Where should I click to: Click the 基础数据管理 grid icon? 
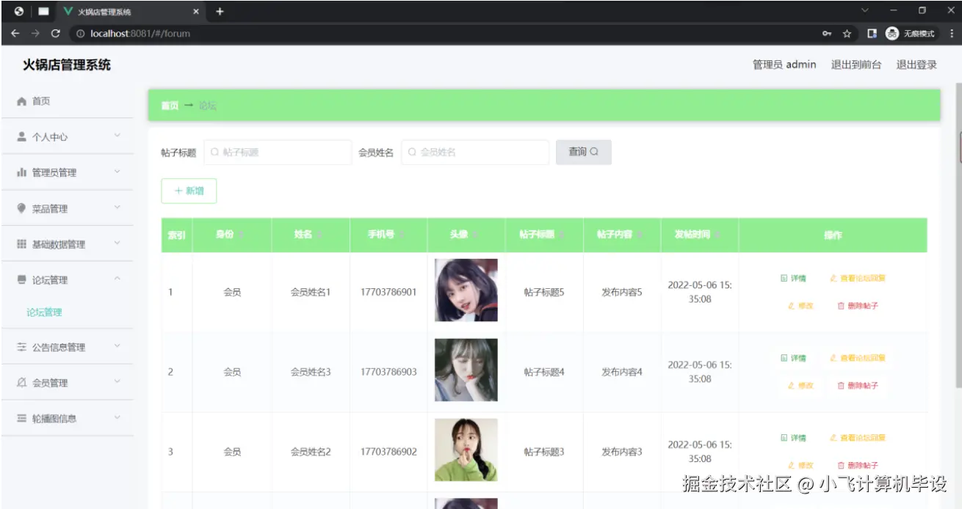click(x=21, y=244)
